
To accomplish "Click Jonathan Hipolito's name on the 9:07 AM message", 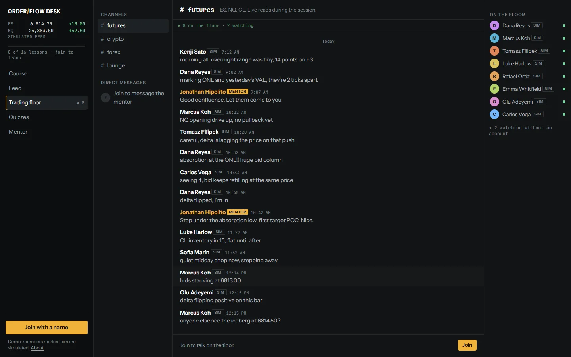I will [203, 92].
